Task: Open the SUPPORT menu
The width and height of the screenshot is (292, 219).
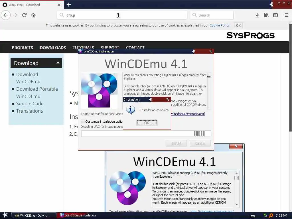Action: tap(110, 47)
